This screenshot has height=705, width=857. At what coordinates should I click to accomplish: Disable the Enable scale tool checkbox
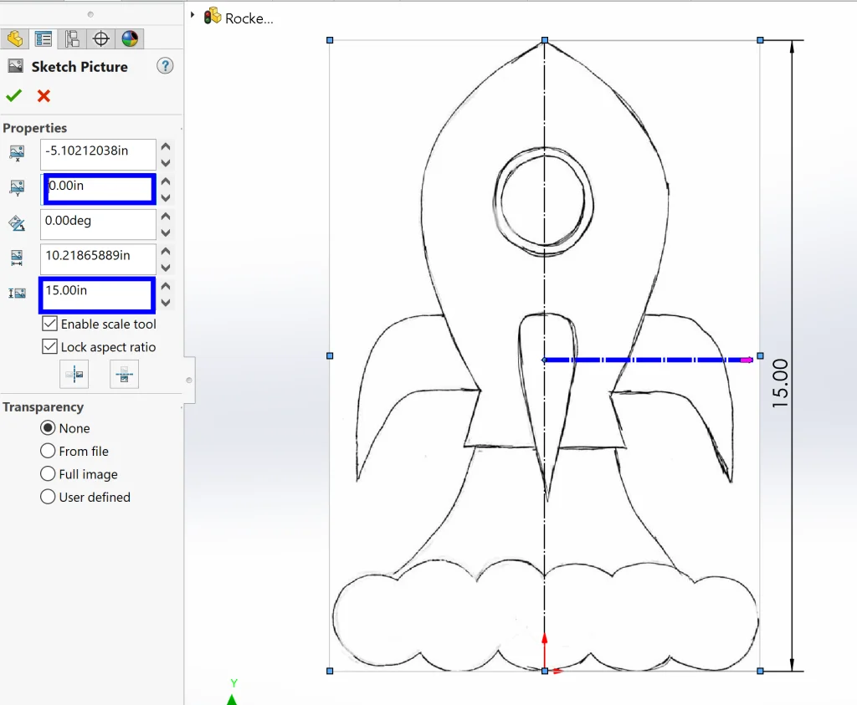click(49, 324)
